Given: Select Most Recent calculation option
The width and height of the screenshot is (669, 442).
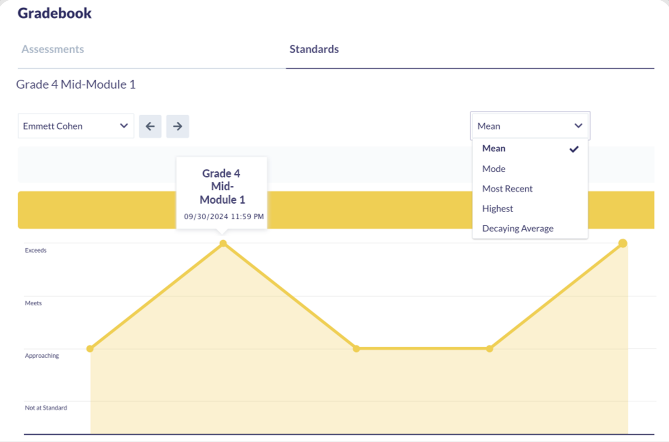Looking at the screenshot, I should point(507,189).
